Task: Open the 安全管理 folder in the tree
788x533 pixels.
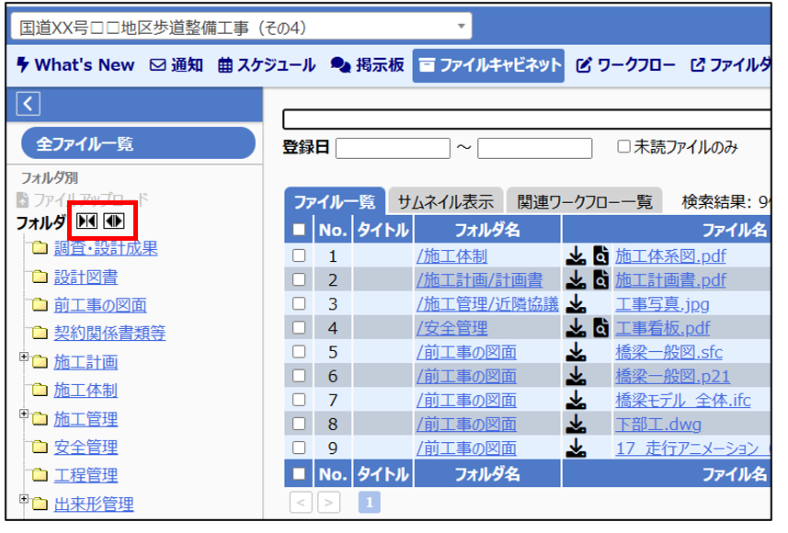Action: 86,448
